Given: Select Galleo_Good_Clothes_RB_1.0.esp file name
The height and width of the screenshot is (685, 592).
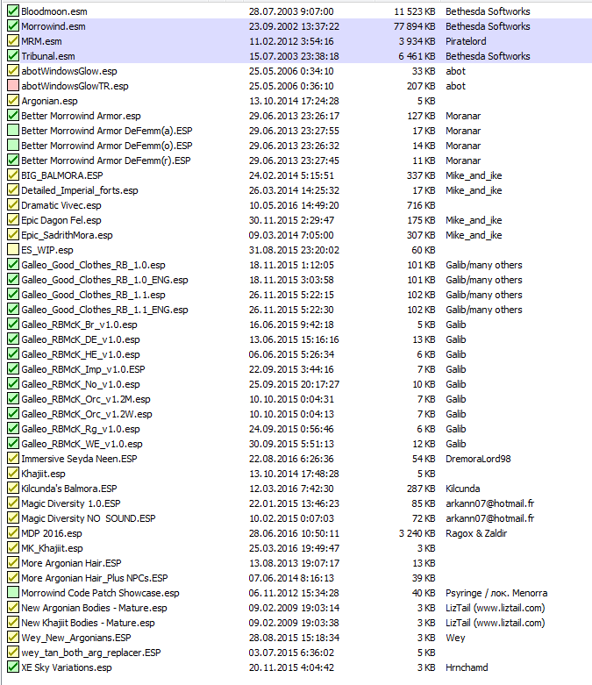Looking at the screenshot, I should pos(93,265).
